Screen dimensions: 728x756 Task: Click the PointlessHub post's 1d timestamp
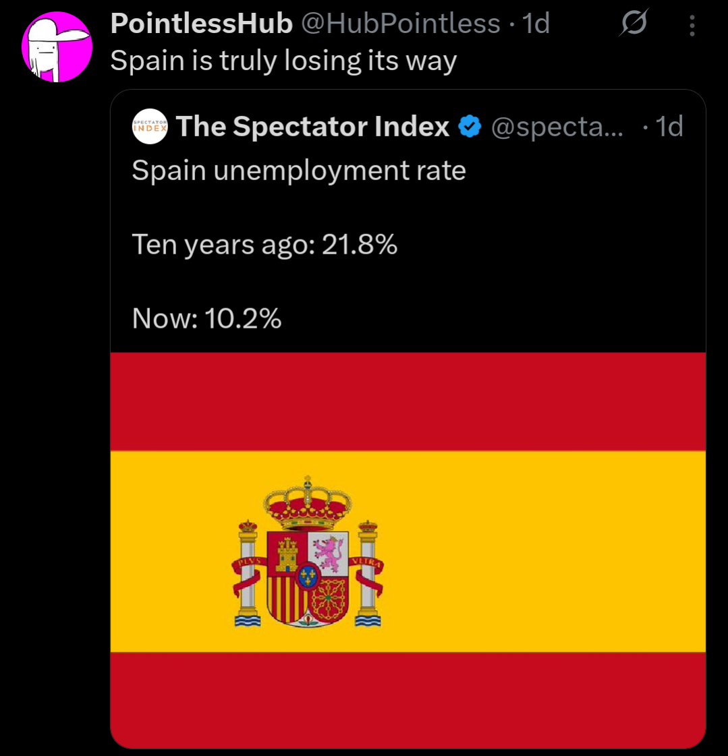[x=536, y=24]
